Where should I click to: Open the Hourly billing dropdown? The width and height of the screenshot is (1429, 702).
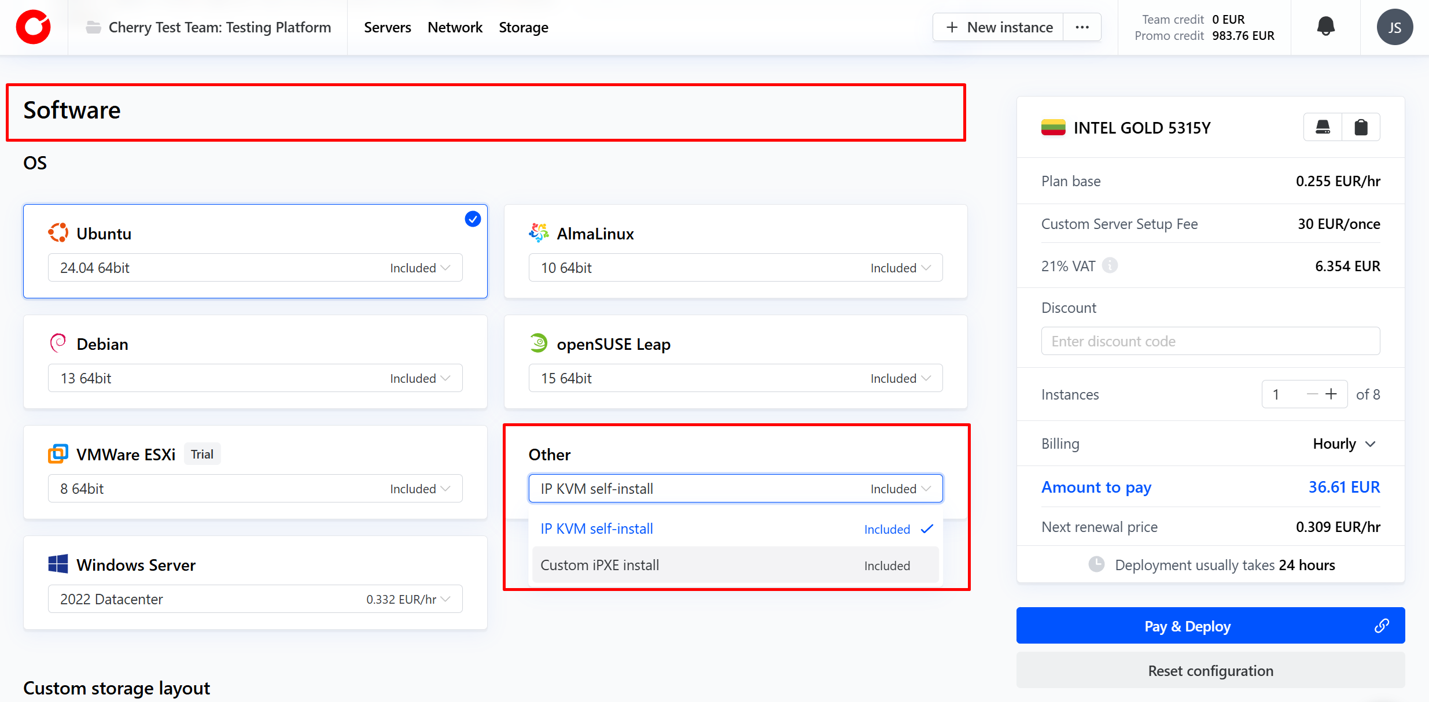1344,444
